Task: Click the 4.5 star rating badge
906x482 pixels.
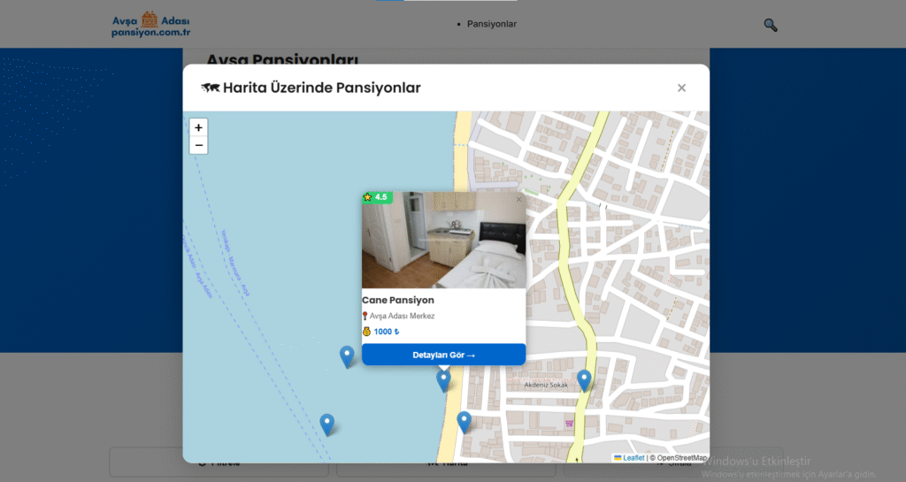Action: [376, 197]
